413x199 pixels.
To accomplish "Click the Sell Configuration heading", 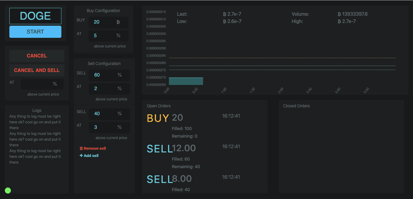I will pyautogui.click(x=104, y=64).
